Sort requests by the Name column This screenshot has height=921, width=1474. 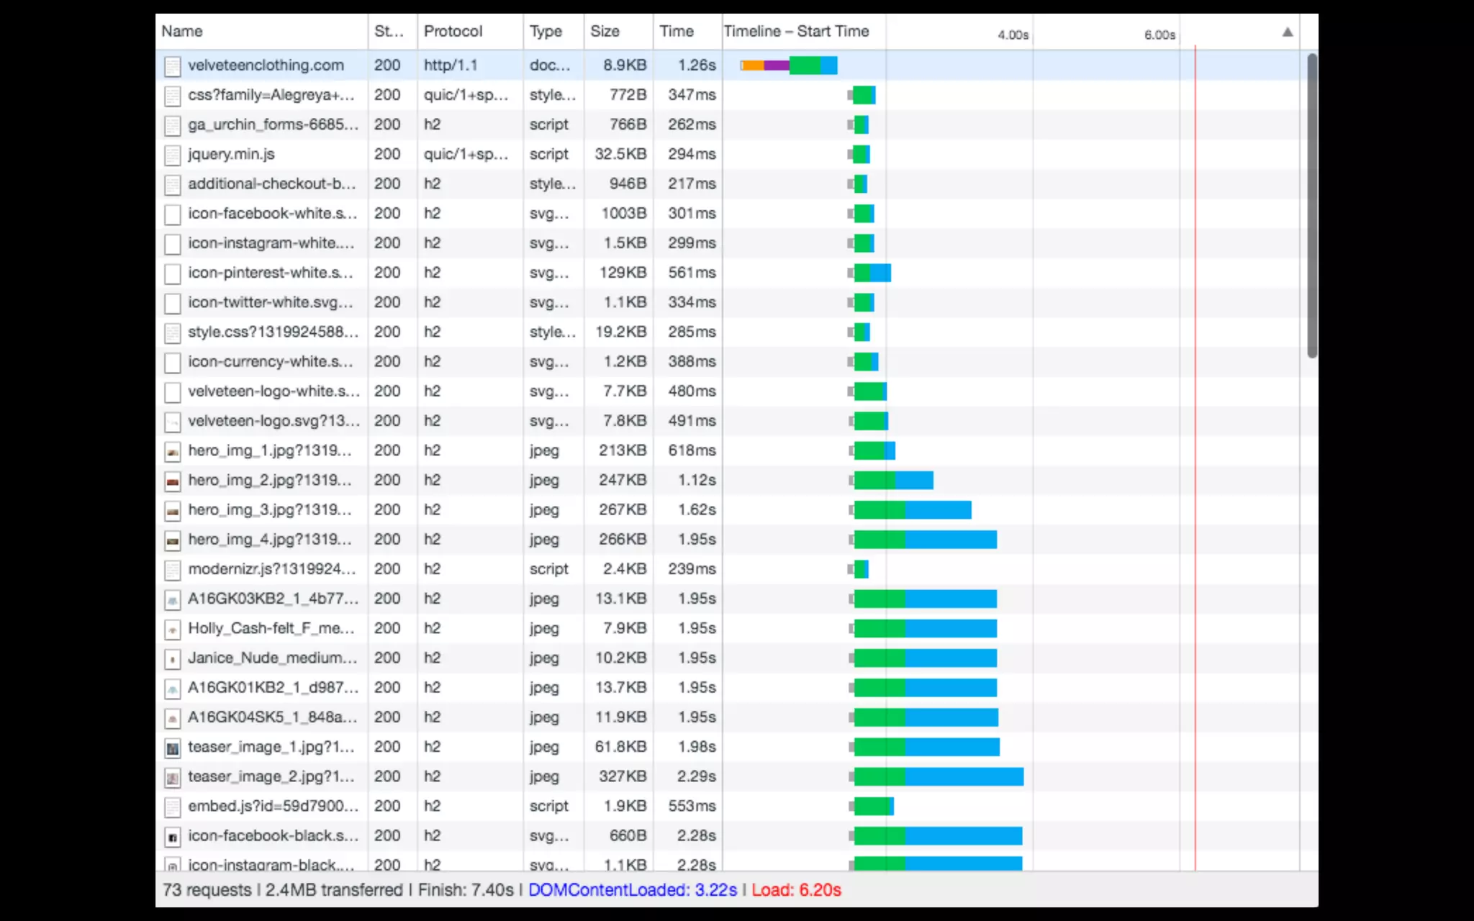click(182, 32)
